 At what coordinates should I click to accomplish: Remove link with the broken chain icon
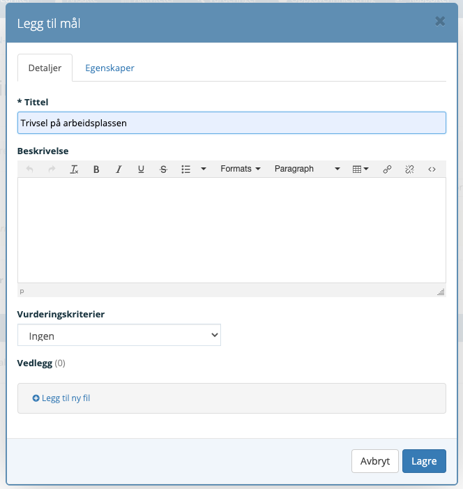(x=409, y=170)
